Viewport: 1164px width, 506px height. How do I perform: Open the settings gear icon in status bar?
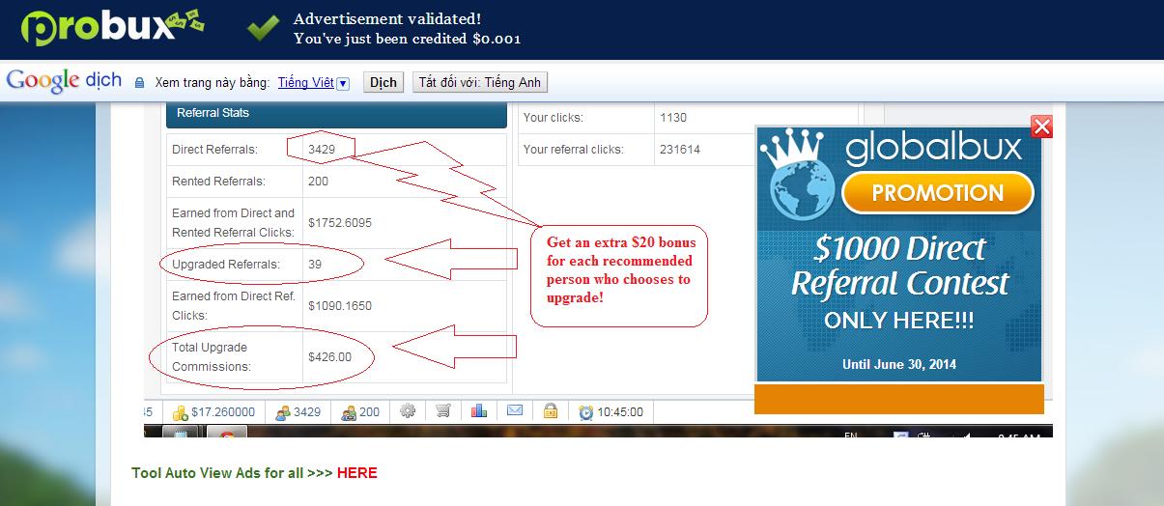pos(408,410)
